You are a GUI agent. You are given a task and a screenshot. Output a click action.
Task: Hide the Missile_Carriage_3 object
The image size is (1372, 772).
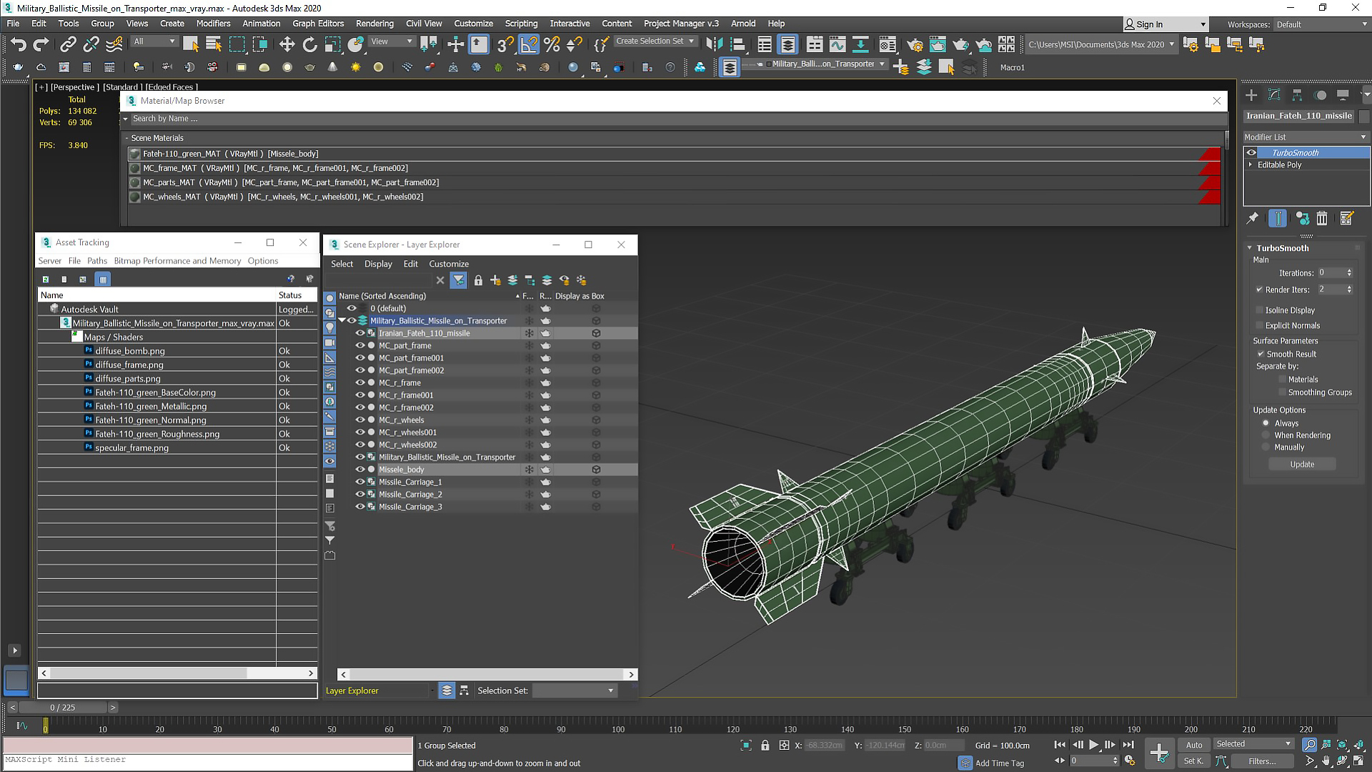360,507
